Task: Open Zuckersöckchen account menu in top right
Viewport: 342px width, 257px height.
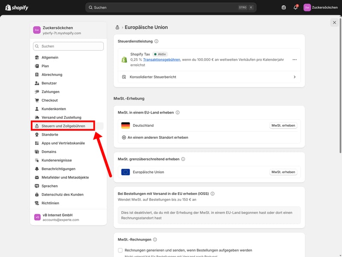Action: (321, 7)
